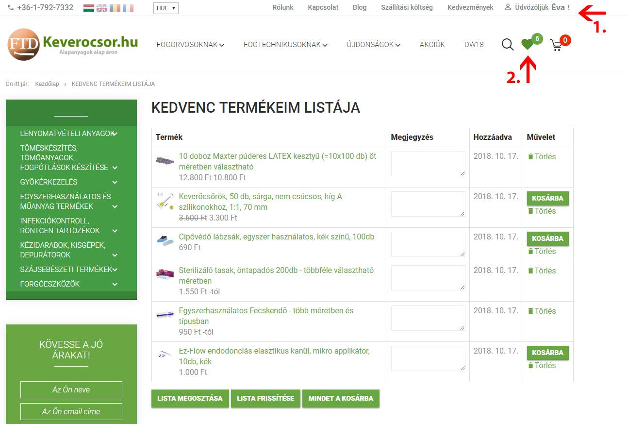Viewport: 628px width, 424px height.
Task: Expand the FORGÓESZKÖZÖK sidebar category
Action: click(x=115, y=284)
